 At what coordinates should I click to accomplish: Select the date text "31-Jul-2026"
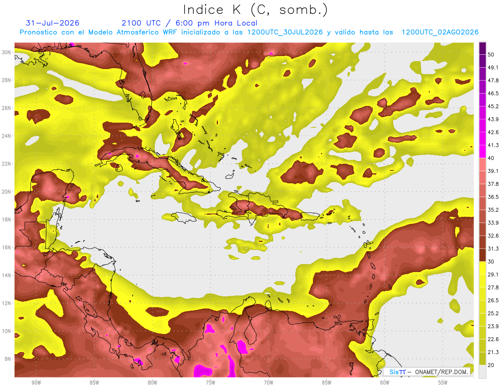[52, 23]
